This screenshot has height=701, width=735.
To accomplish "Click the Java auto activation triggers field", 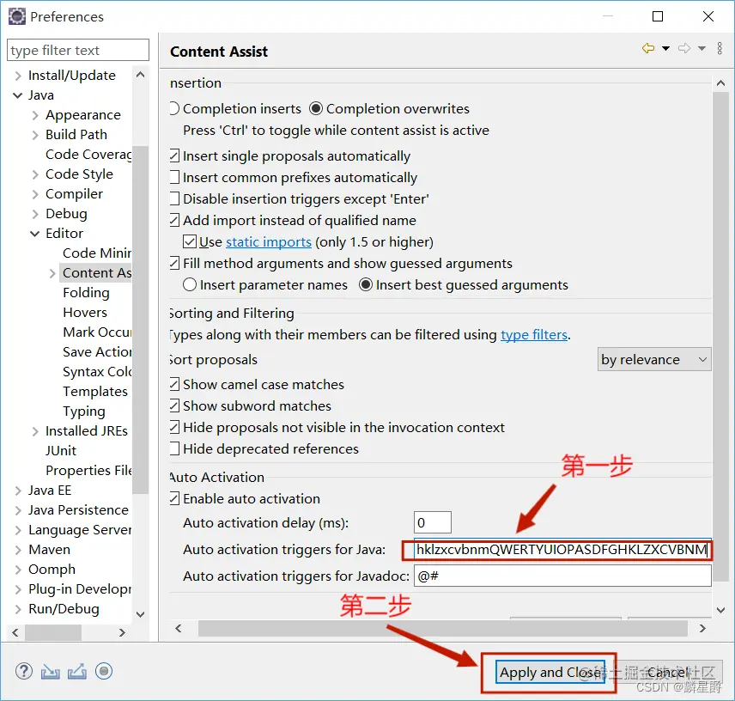I will point(562,549).
